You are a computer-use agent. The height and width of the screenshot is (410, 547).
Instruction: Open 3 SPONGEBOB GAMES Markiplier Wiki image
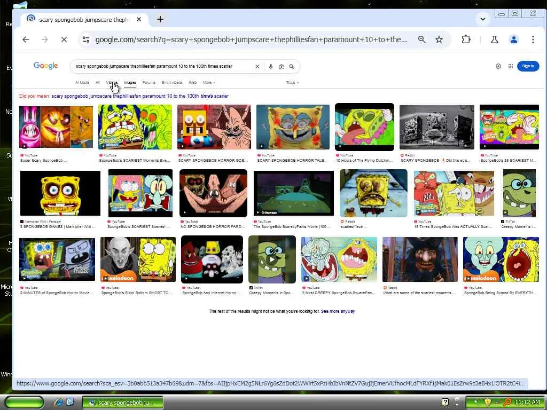click(60, 193)
